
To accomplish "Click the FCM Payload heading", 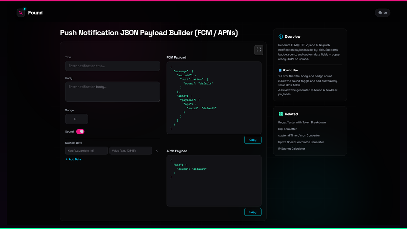I will (176, 58).
